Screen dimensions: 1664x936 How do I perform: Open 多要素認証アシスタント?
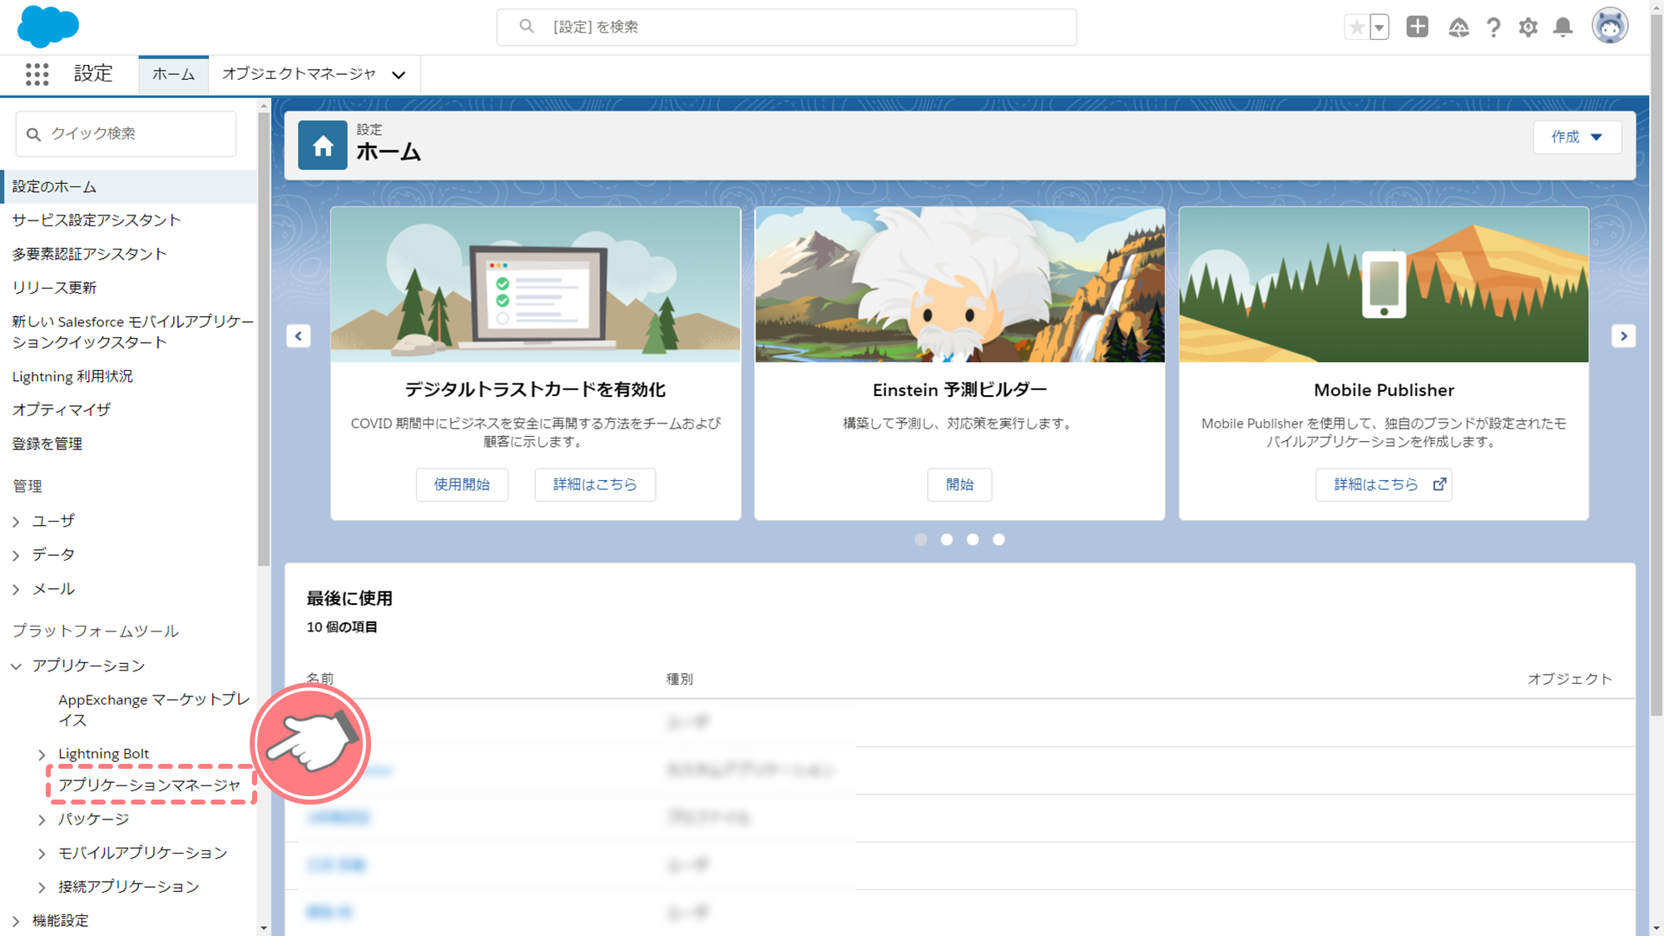89,254
